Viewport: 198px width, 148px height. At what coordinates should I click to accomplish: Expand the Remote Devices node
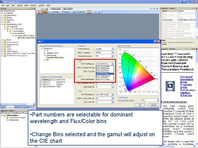click(2, 42)
